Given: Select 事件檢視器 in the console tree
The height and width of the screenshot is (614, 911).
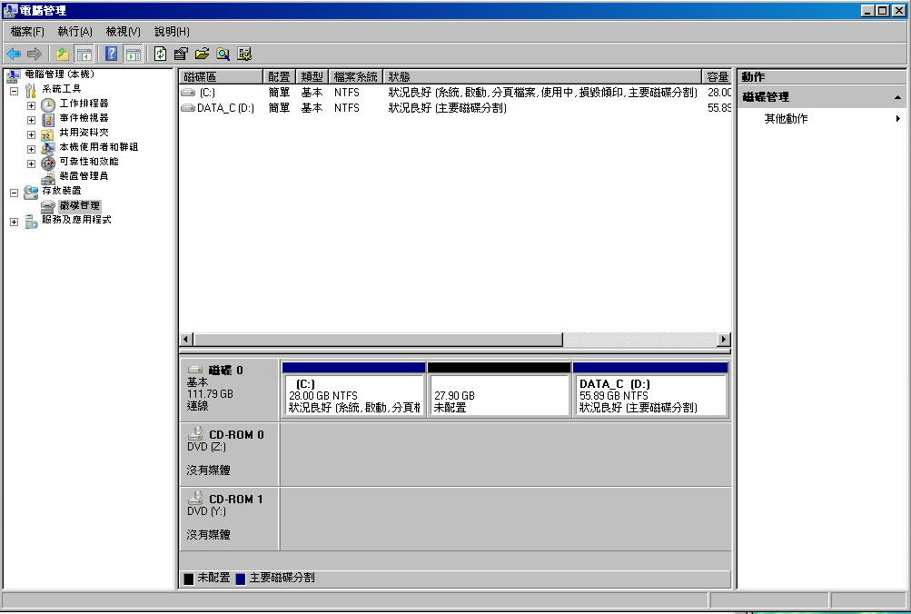Looking at the screenshot, I should (x=84, y=118).
